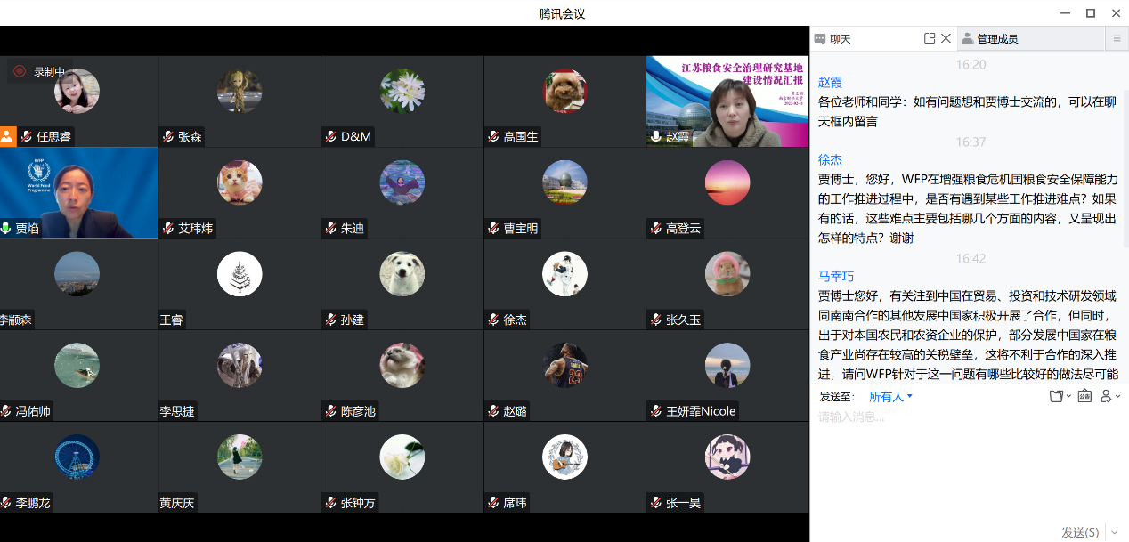Open the panel hamburger menu icon
The image size is (1129, 542).
click(x=1117, y=39)
